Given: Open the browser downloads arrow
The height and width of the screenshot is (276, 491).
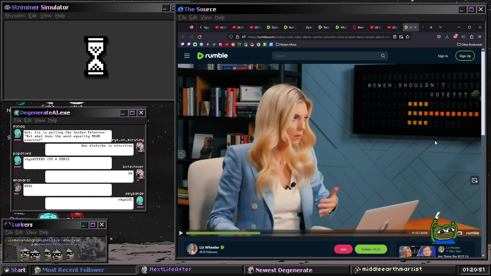Looking at the screenshot, I should [x=447, y=37].
